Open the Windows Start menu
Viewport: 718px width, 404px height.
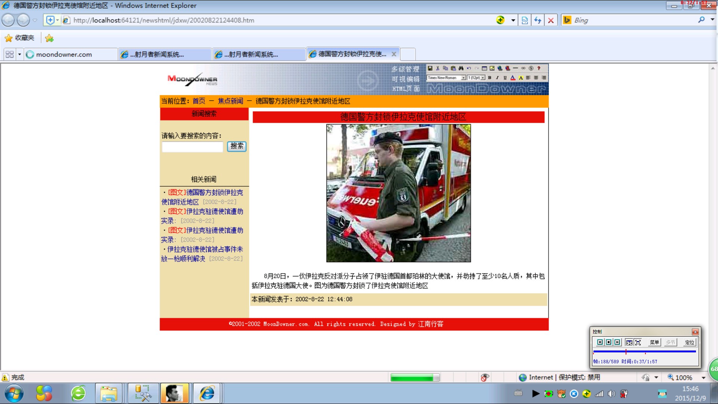(14, 394)
